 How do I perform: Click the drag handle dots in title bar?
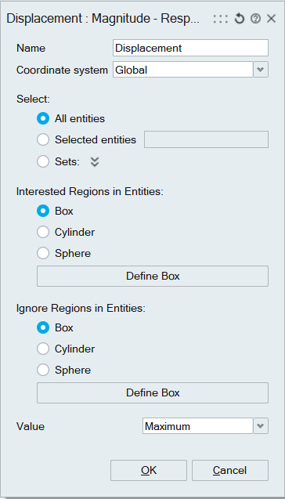coord(221,19)
